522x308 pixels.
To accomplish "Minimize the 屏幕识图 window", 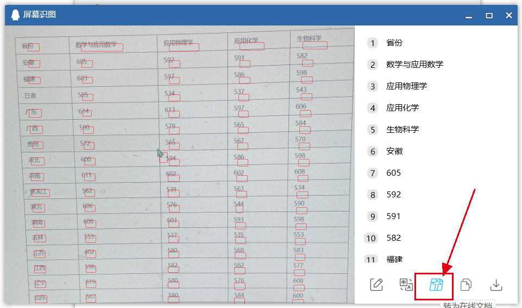I will pos(469,16).
